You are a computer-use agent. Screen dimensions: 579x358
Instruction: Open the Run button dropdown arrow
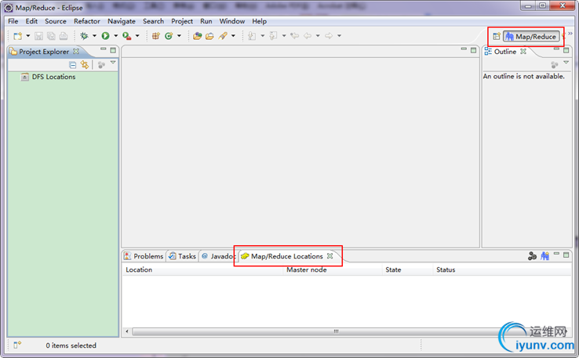[x=115, y=36]
